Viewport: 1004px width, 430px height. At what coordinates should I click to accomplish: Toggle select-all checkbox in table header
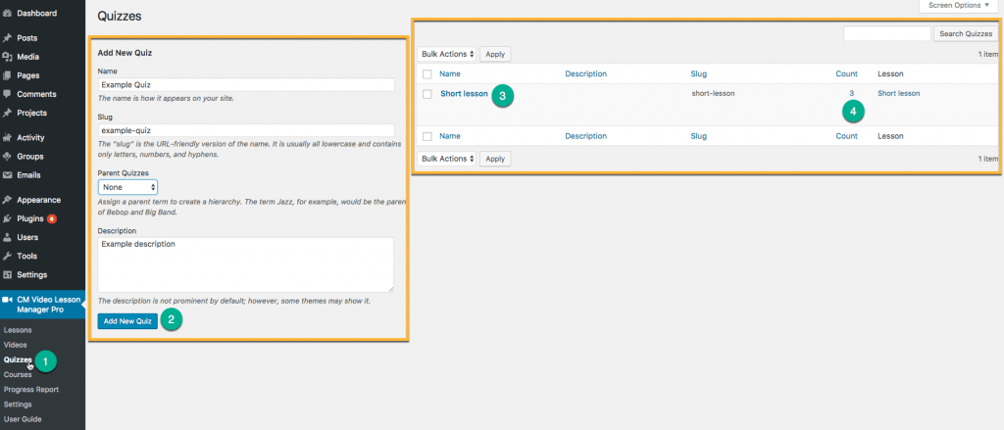[x=427, y=73]
